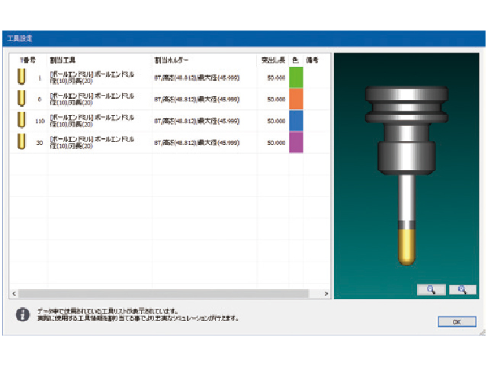Click the horizontal scrollbar thumb of tool list

[163, 294]
